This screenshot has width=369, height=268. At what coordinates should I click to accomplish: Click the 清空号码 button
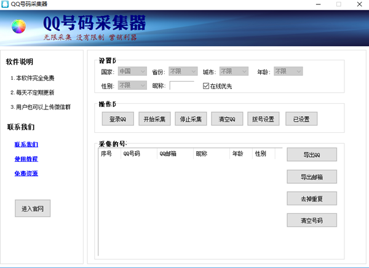pyautogui.click(x=312, y=220)
